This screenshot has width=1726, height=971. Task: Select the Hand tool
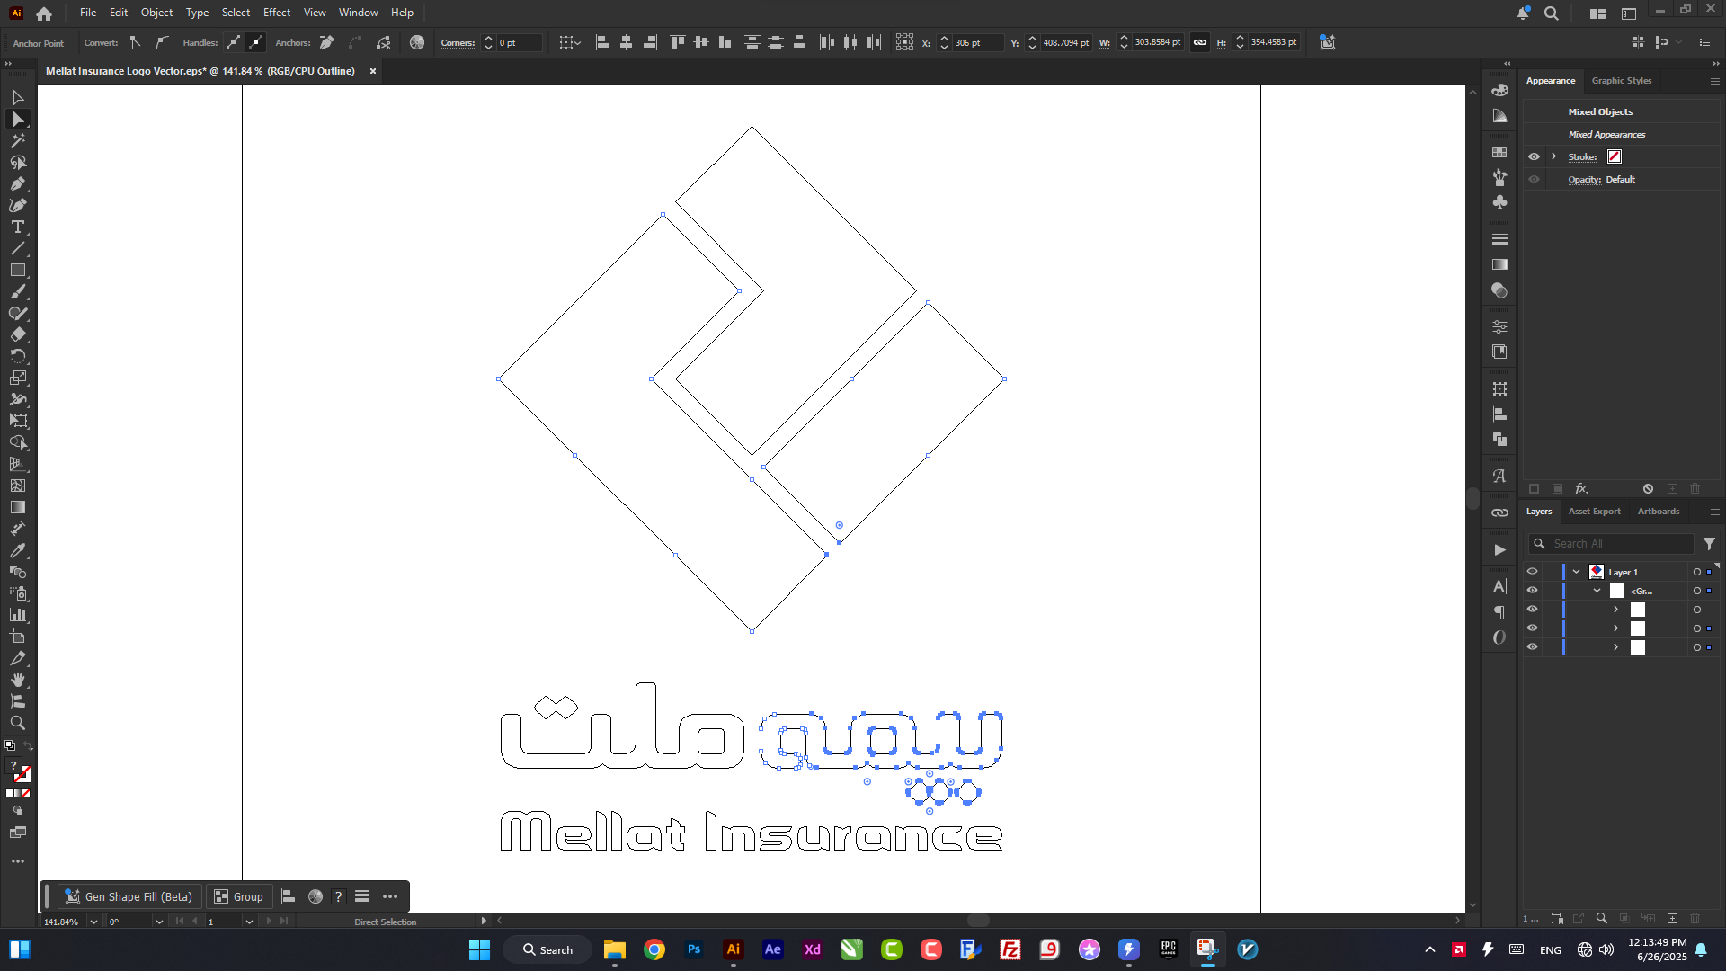point(18,680)
